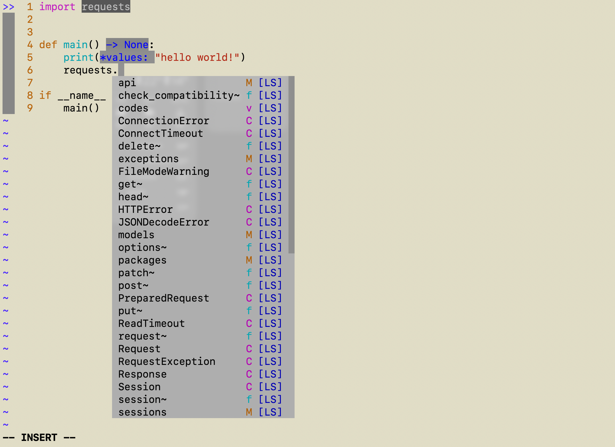Click the '-> None' inlay type hint
The width and height of the screenshot is (615, 447).
(x=127, y=45)
